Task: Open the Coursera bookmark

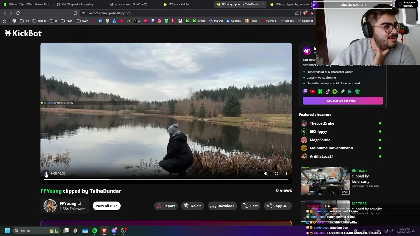Action: (234, 21)
